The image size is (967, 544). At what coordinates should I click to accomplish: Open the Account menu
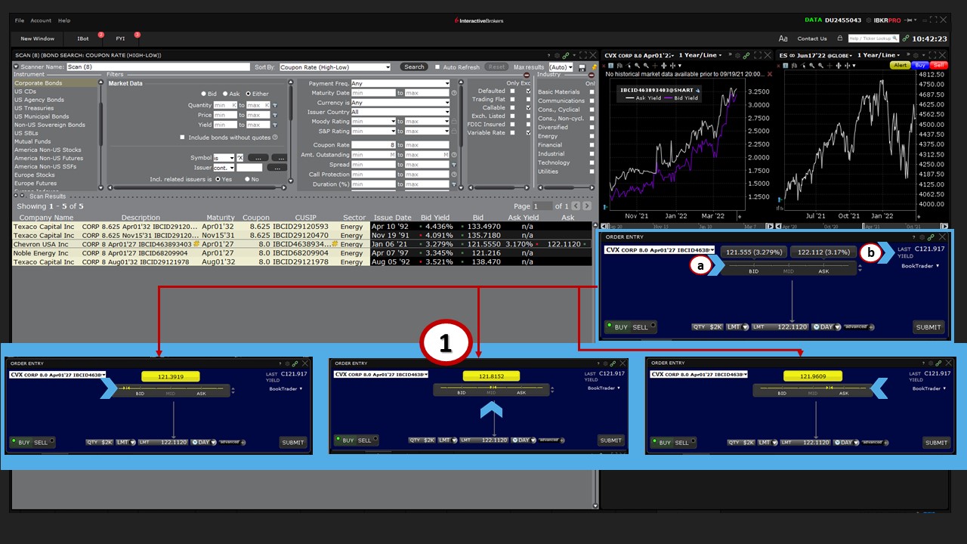click(41, 20)
